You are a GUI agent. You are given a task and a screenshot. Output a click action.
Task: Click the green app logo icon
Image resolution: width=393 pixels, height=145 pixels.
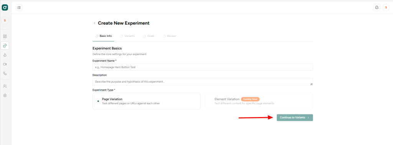tap(5, 8)
